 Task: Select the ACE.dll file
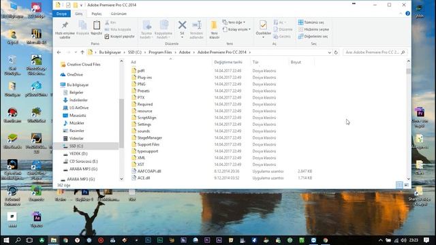pos(141,178)
